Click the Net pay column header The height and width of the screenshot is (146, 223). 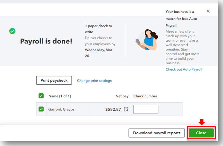[x=122, y=96]
